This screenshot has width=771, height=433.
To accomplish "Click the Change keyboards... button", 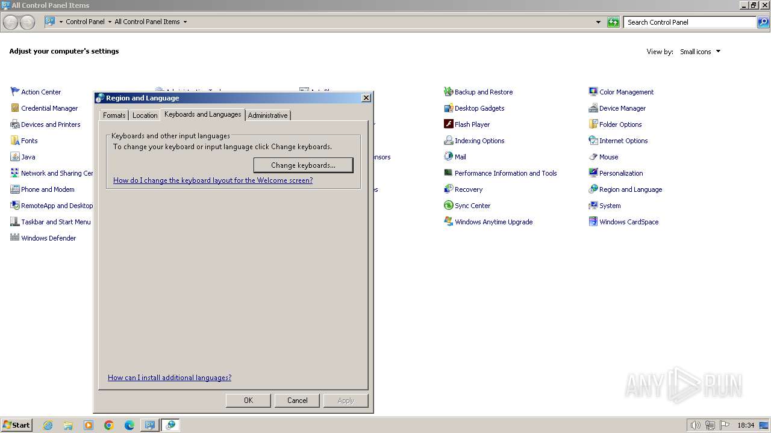I will (x=303, y=165).
